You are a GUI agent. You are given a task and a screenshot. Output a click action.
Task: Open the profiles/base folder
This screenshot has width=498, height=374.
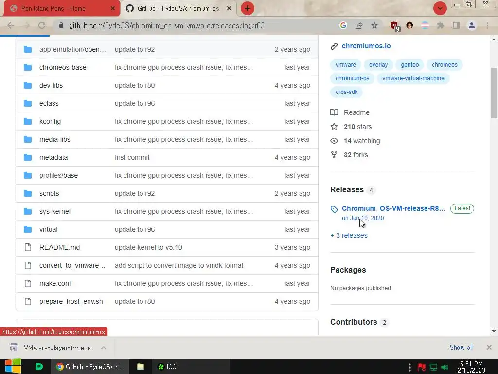pos(58,175)
